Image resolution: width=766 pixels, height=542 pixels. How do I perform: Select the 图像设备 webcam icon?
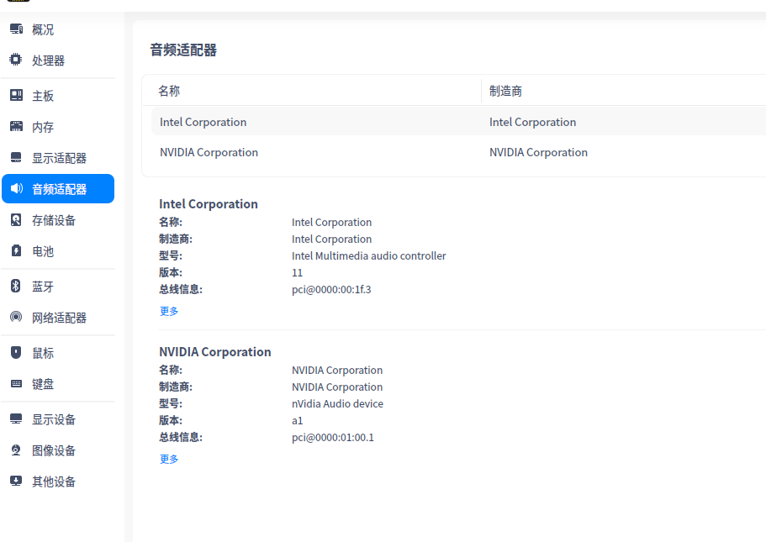pos(16,450)
